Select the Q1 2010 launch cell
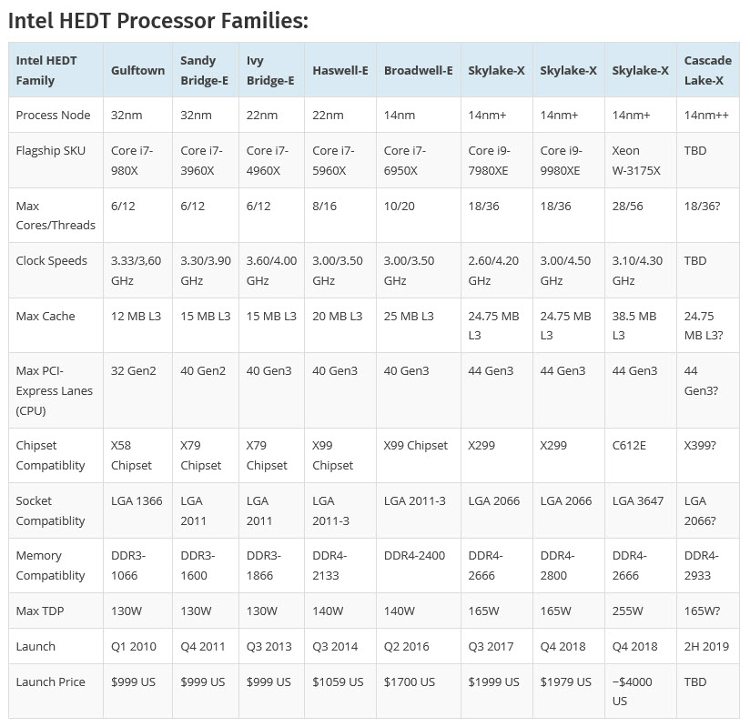This screenshot has height=727, width=750. [133, 646]
